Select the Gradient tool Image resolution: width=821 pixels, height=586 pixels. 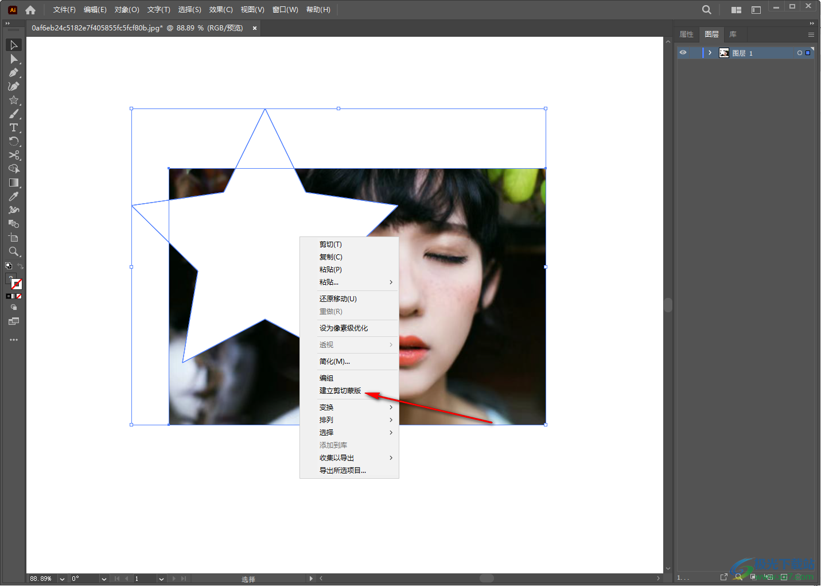(x=14, y=183)
